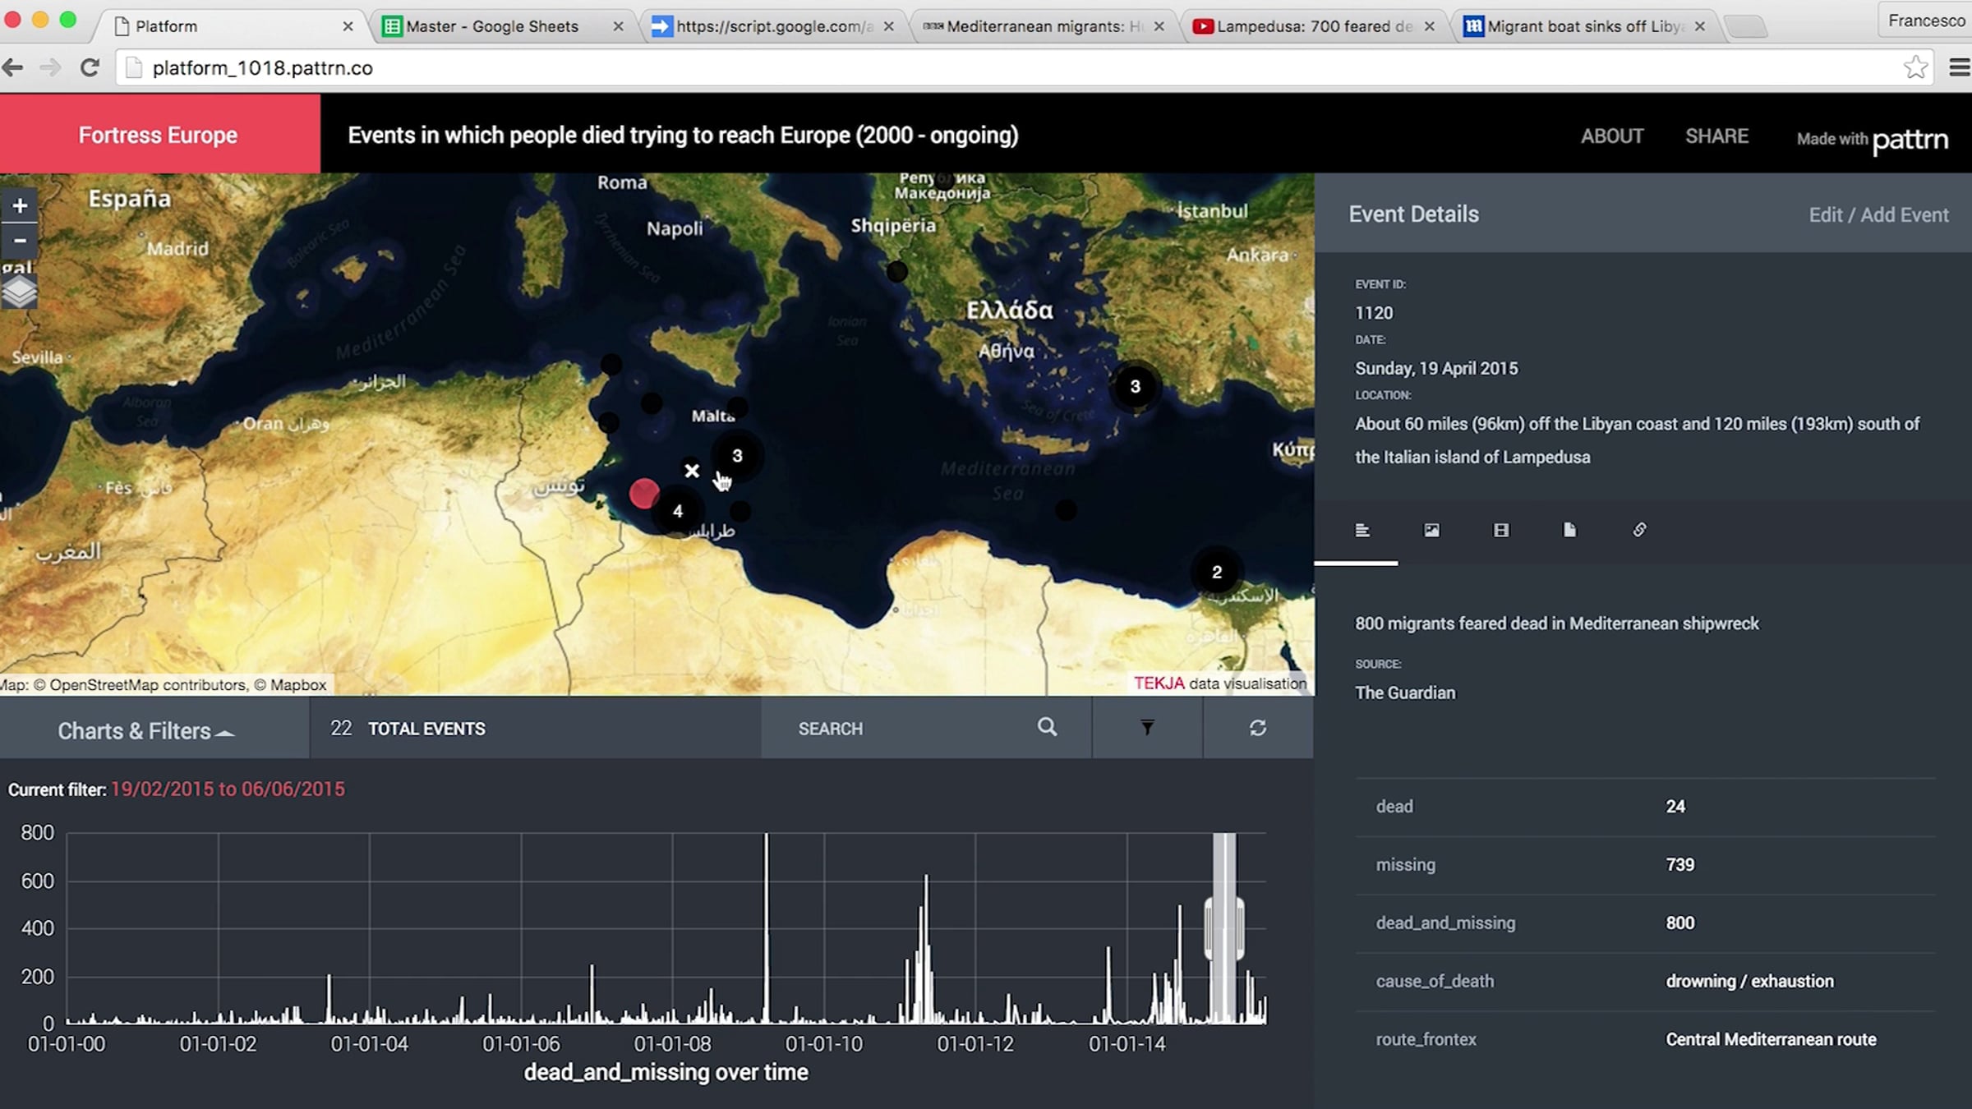Select the summary text tab icon

click(x=1362, y=531)
